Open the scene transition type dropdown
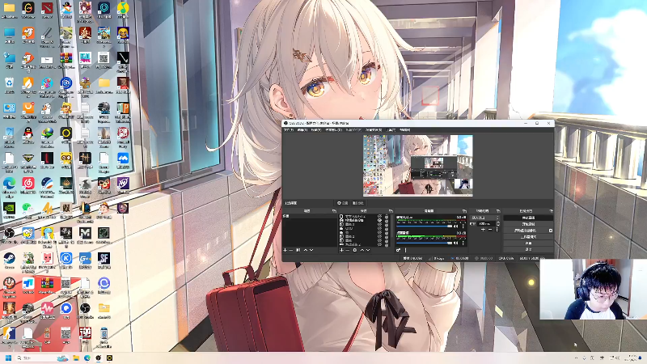The height and width of the screenshot is (364, 647). tap(484, 218)
